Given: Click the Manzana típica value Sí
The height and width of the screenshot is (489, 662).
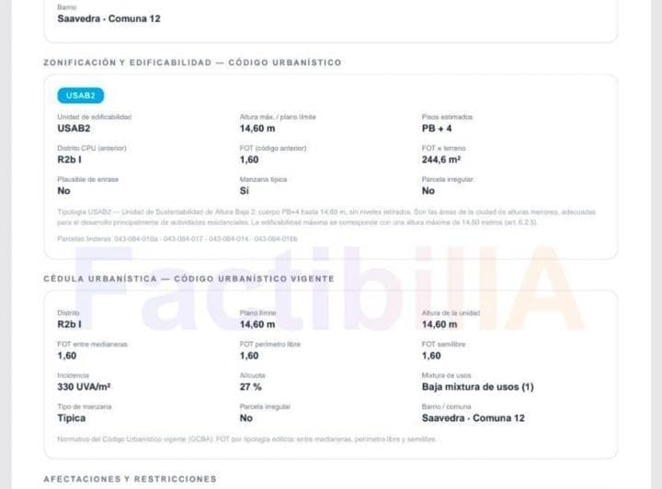Looking at the screenshot, I should point(245,190).
